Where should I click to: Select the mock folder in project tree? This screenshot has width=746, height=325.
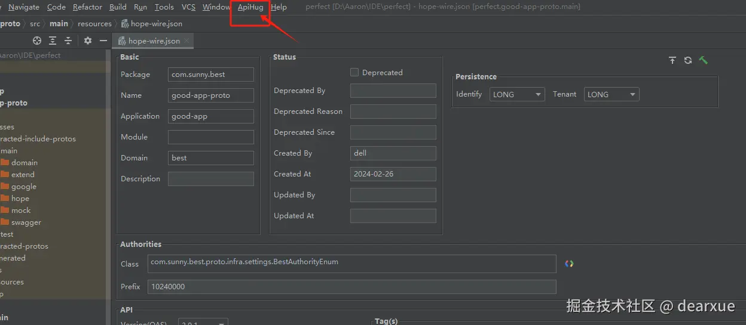tap(21, 211)
